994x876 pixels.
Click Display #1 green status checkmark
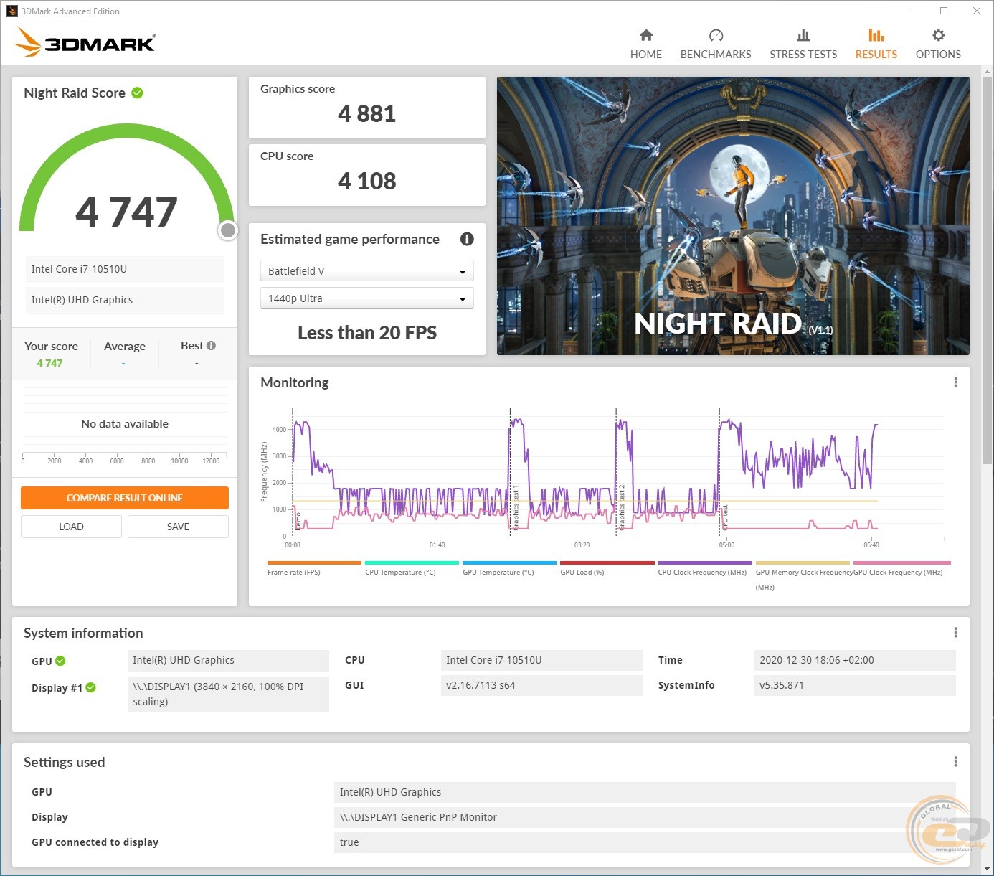point(91,687)
